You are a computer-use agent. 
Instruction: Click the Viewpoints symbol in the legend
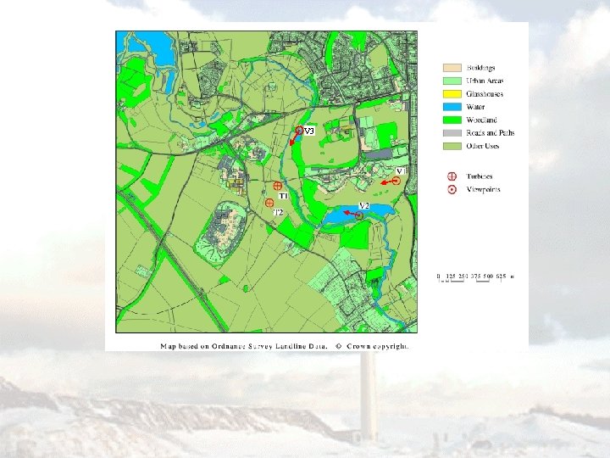pyautogui.click(x=452, y=190)
